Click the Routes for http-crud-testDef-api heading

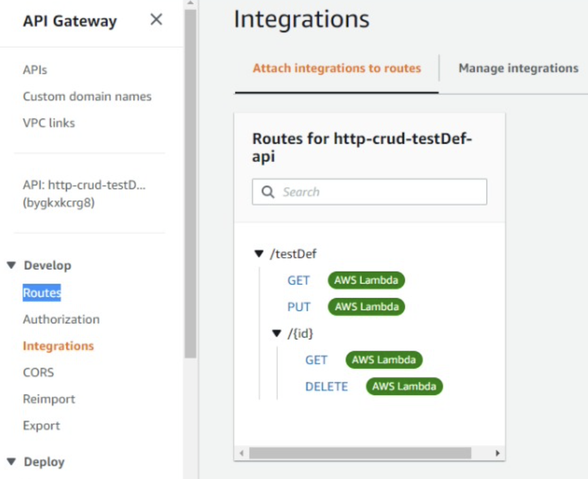362,147
